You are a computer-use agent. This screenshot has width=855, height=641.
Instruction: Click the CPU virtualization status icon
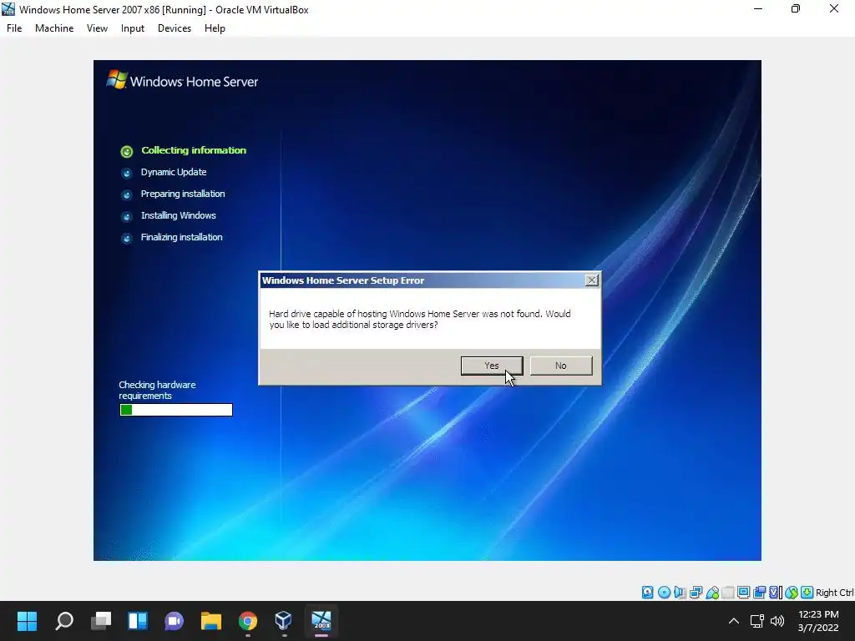click(x=776, y=593)
